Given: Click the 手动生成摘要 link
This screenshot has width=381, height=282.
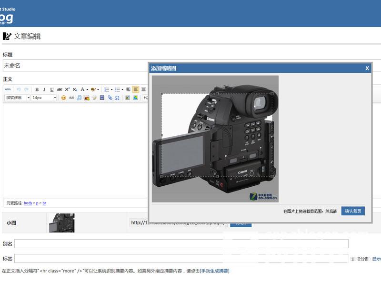Looking at the screenshot, I should coord(214,271).
